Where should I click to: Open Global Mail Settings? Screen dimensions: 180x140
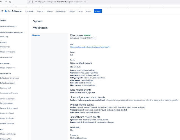[x=8, y=134]
